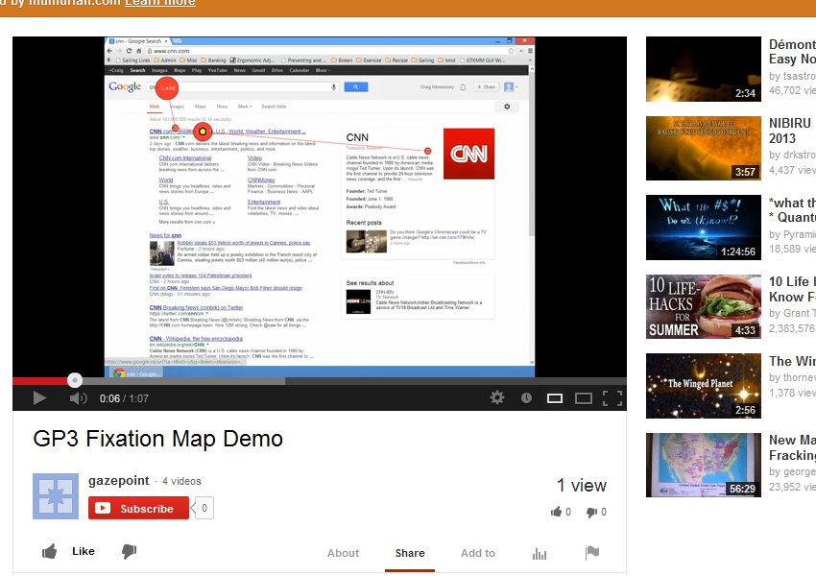Open the NIBIRU video thumbnail lasting 3:57
Image resolution: width=816 pixels, height=576 pixels.
pyautogui.click(x=704, y=148)
